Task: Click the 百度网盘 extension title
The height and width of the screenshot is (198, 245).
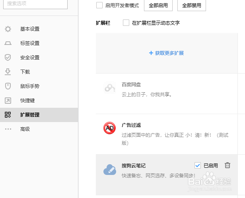Action: (x=131, y=85)
